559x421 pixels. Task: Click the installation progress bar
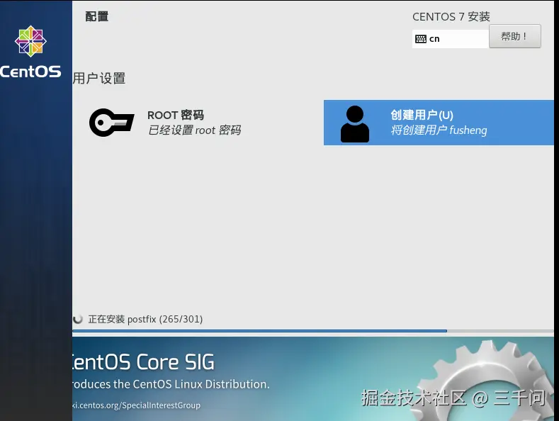pyautogui.click(x=313, y=331)
